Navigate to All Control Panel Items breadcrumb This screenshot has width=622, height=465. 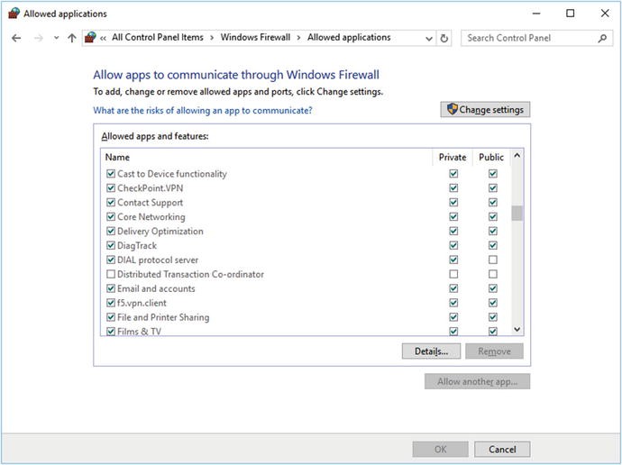[158, 37]
